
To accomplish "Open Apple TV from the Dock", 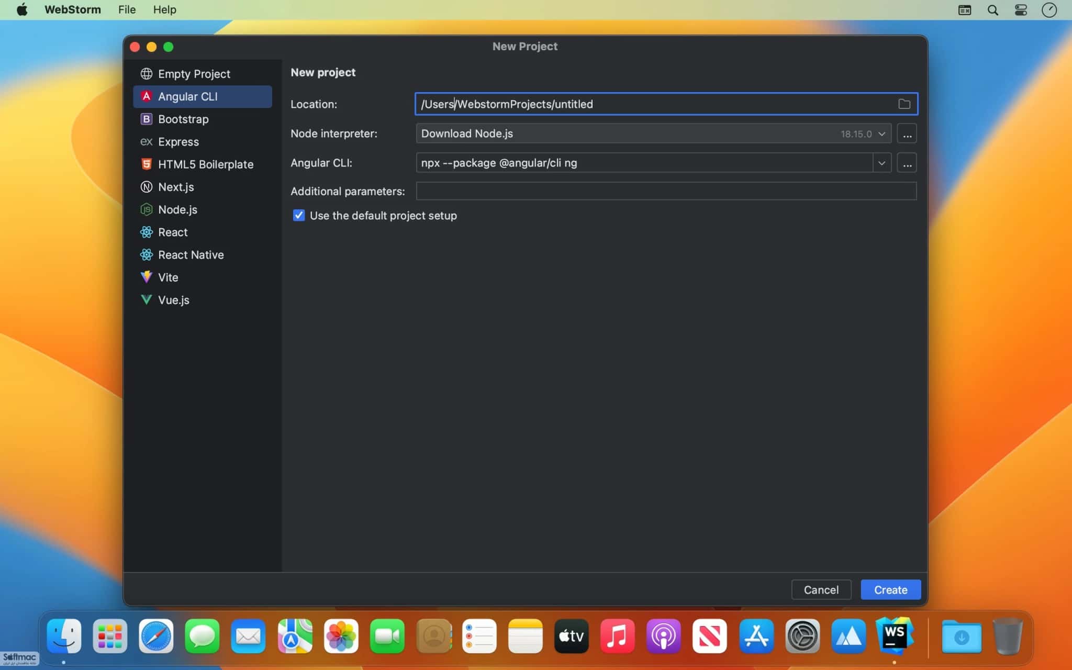I will click(x=572, y=636).
